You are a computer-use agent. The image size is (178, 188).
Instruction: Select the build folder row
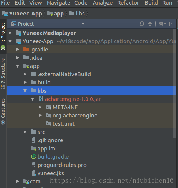pyautogui.click(x=92, y=83)
